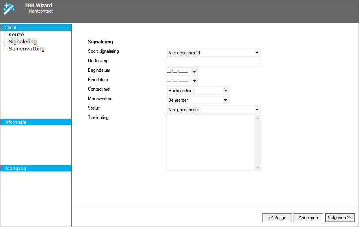This screenshot has height=227, width=359.
Task: Open the Begindatum calendar dropdown arrow
Action: click(x=194, y=72)
